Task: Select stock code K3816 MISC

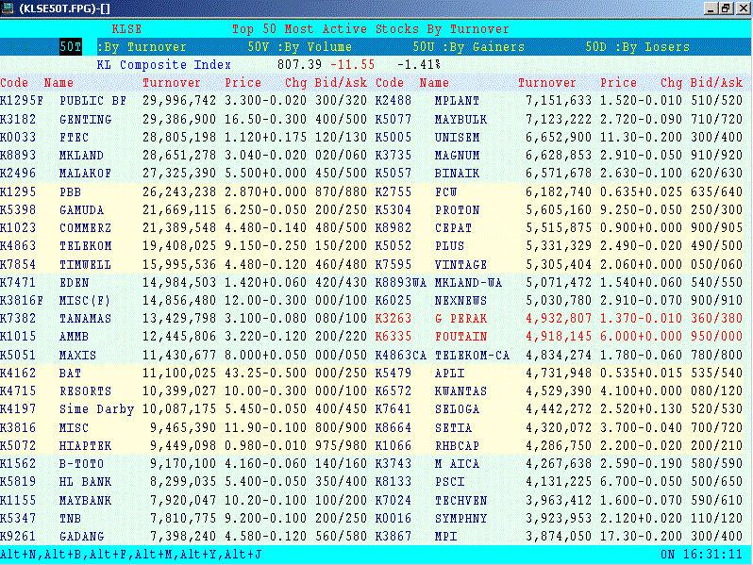Action: 18,427
